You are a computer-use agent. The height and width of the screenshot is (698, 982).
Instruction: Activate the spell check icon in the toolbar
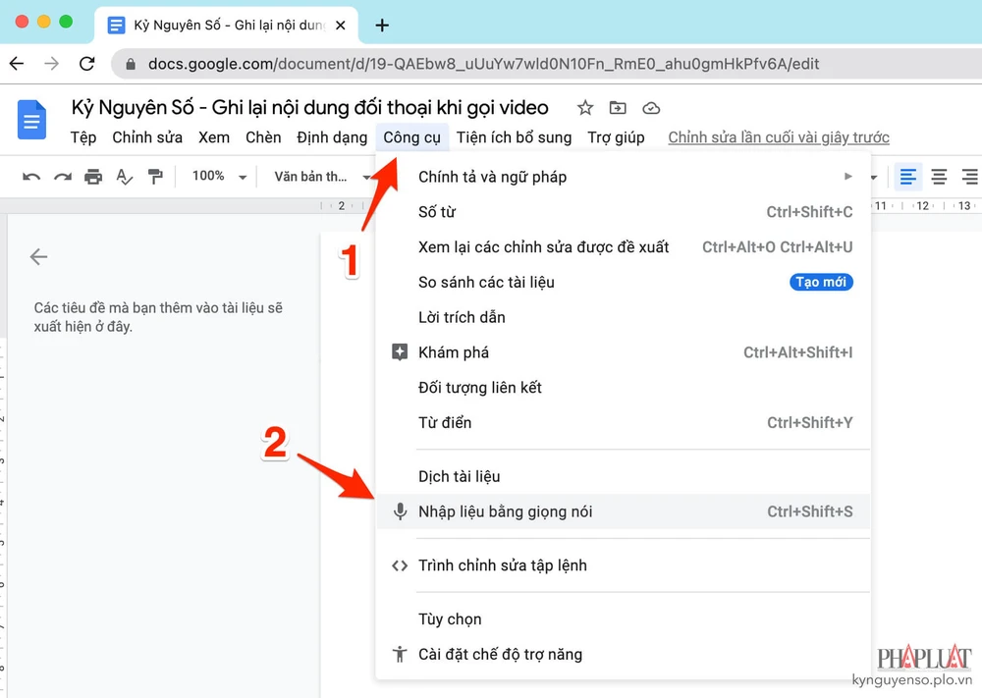coord(124,177)
